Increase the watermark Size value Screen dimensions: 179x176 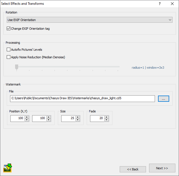pyautogui.click(x=78, y=117)
